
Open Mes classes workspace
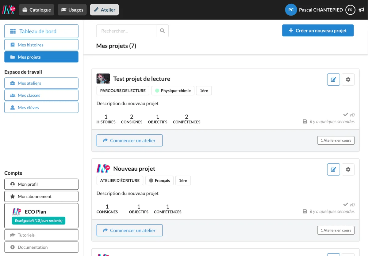[x=41, y=95]
